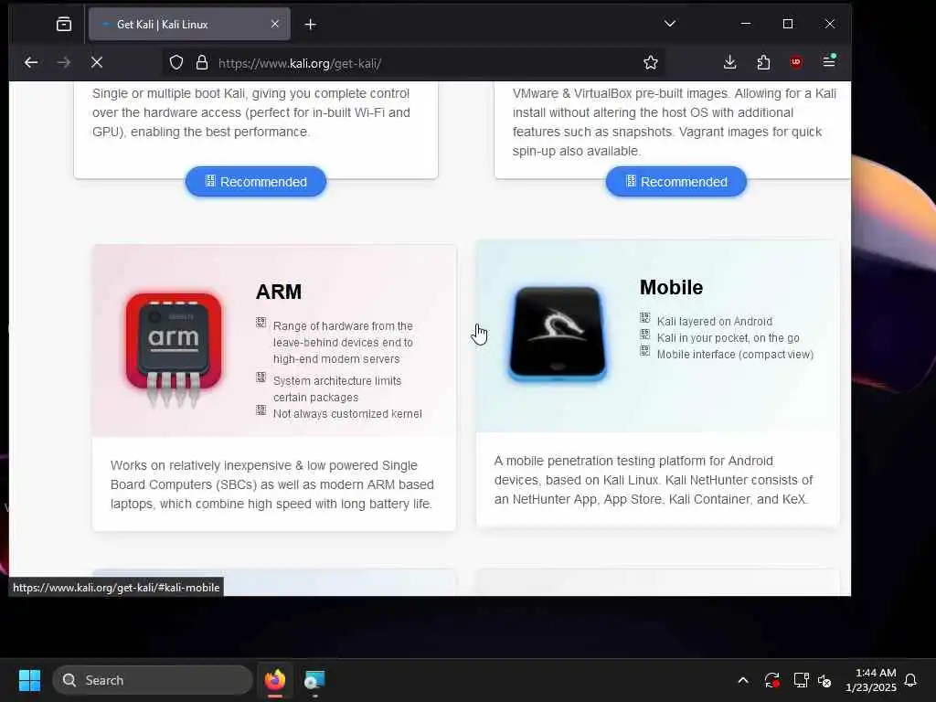
Task: Click 'Range of hardware from the' text
Action: coord(343,326)
